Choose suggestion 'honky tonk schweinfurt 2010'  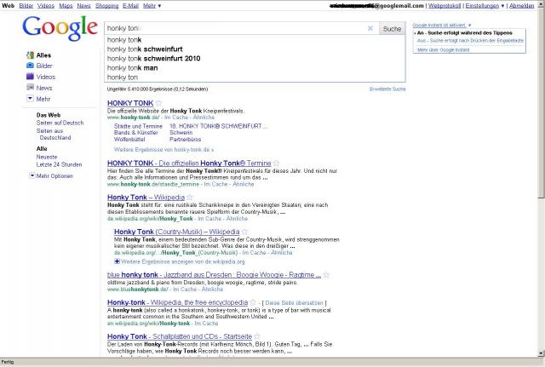pyautogui.click(x=255, y=59)
